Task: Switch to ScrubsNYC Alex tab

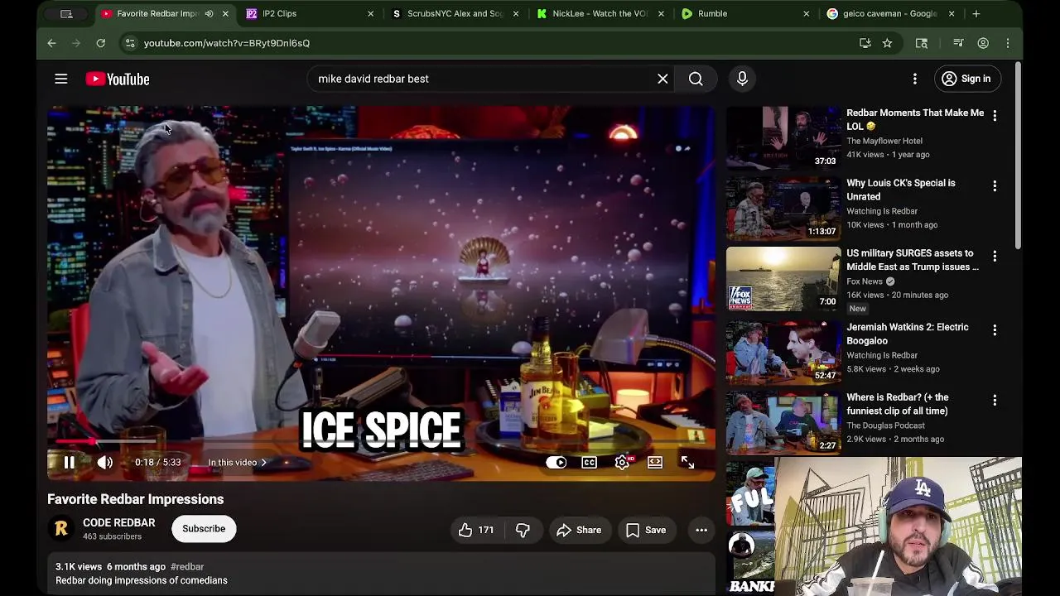Action: tap(455, 13)
